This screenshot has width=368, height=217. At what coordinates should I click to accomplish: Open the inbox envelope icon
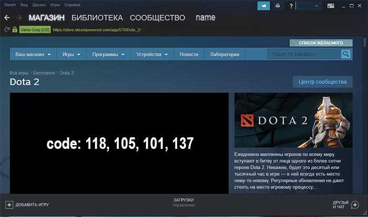[278, 6]
